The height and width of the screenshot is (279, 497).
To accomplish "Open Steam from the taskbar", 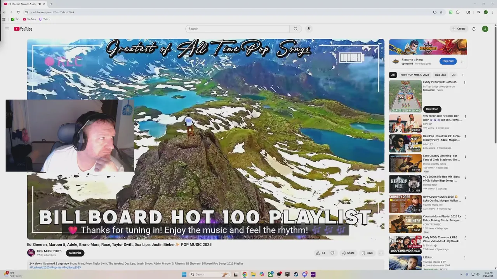I will pyautogui.click(x=296, y=274).
